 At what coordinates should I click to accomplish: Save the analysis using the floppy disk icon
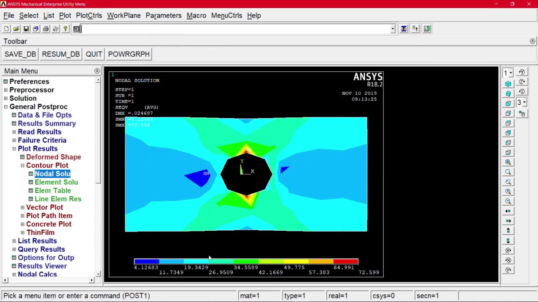[x=26, y=29]
